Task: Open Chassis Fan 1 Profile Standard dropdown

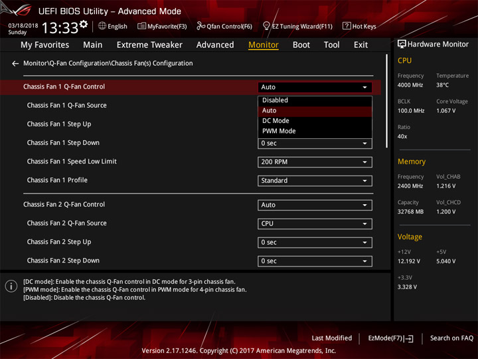Action: tap(315, 181)
